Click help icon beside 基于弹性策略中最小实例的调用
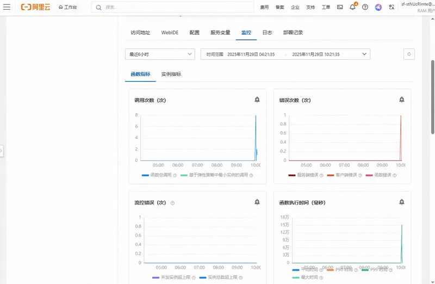 point(251,175)
